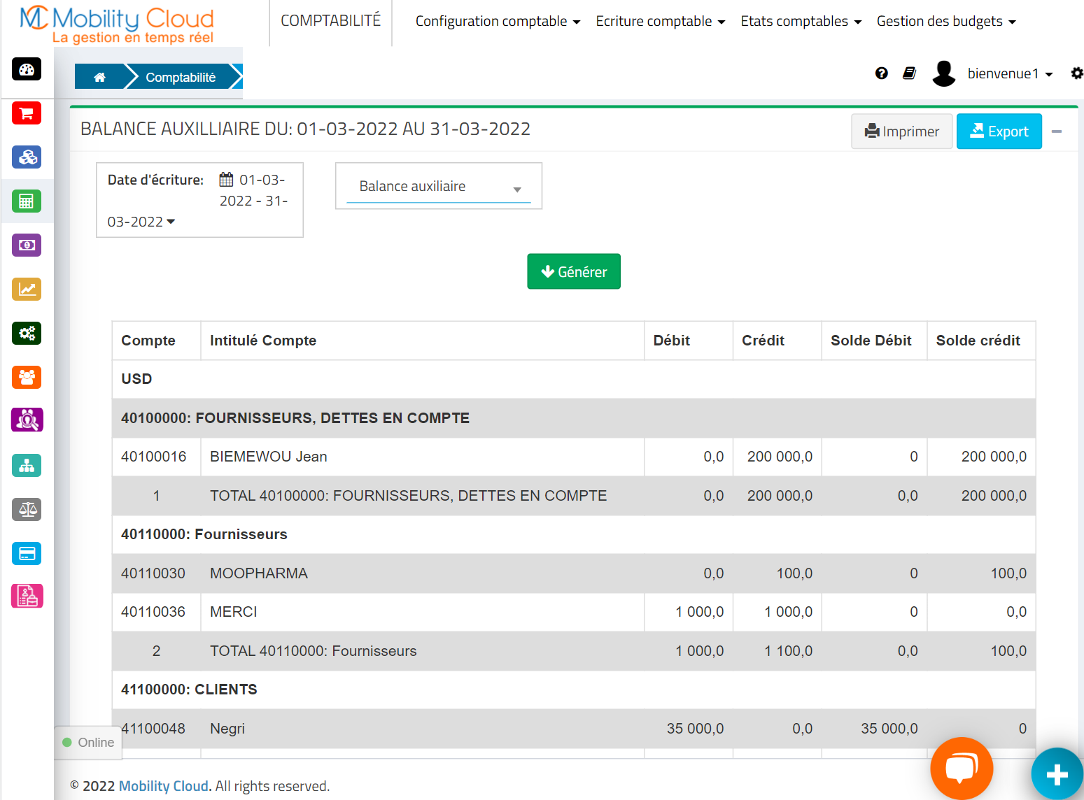Open the yellow line chart sidebar icon
This screenshot has width=1084, height=800.
(27, 290)
